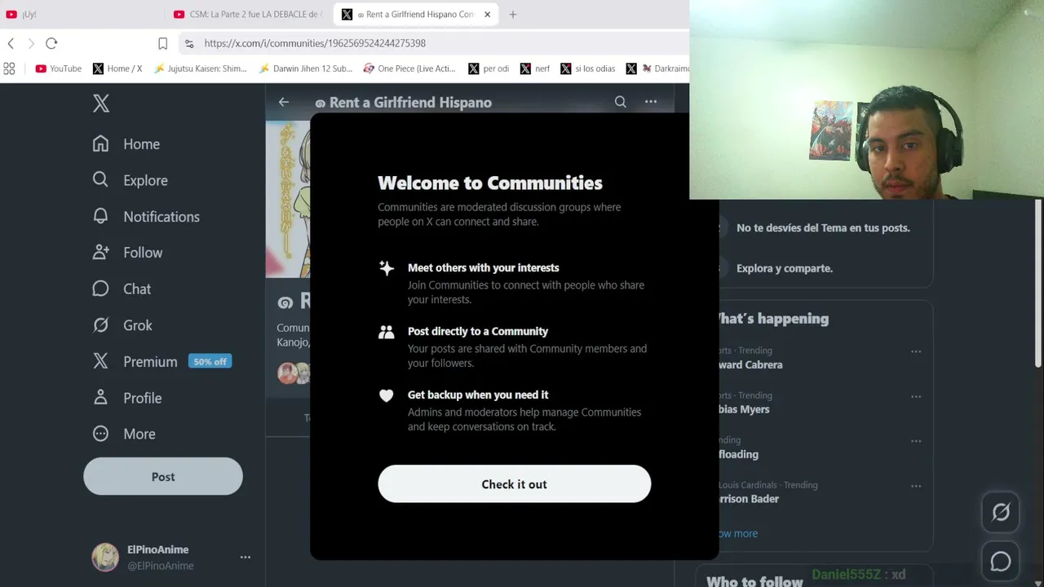The height and width of the screenshot is (587, 1044).
Task: Click the community member avatars
Action: click(x=294, y=373)
